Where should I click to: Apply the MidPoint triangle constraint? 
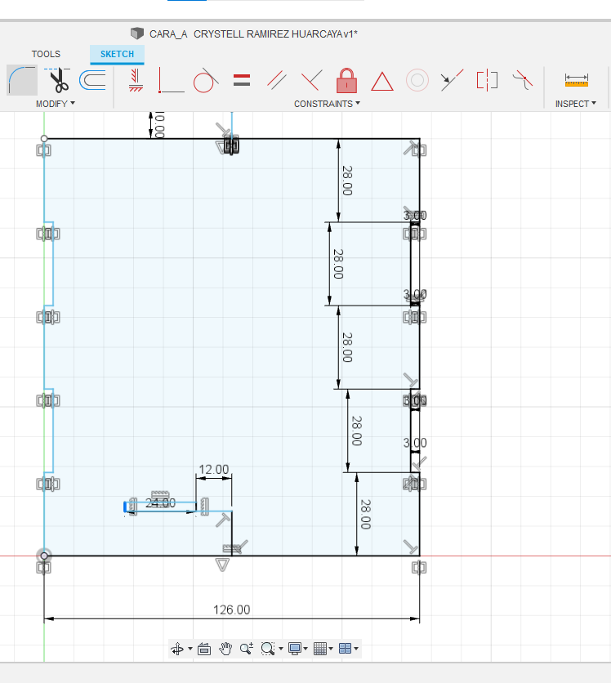coord(382,82)
